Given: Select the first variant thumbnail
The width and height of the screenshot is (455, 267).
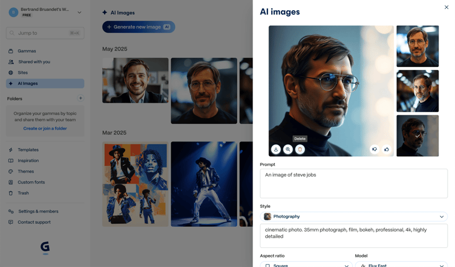Looking at the screenshot, I should [417, 46].
